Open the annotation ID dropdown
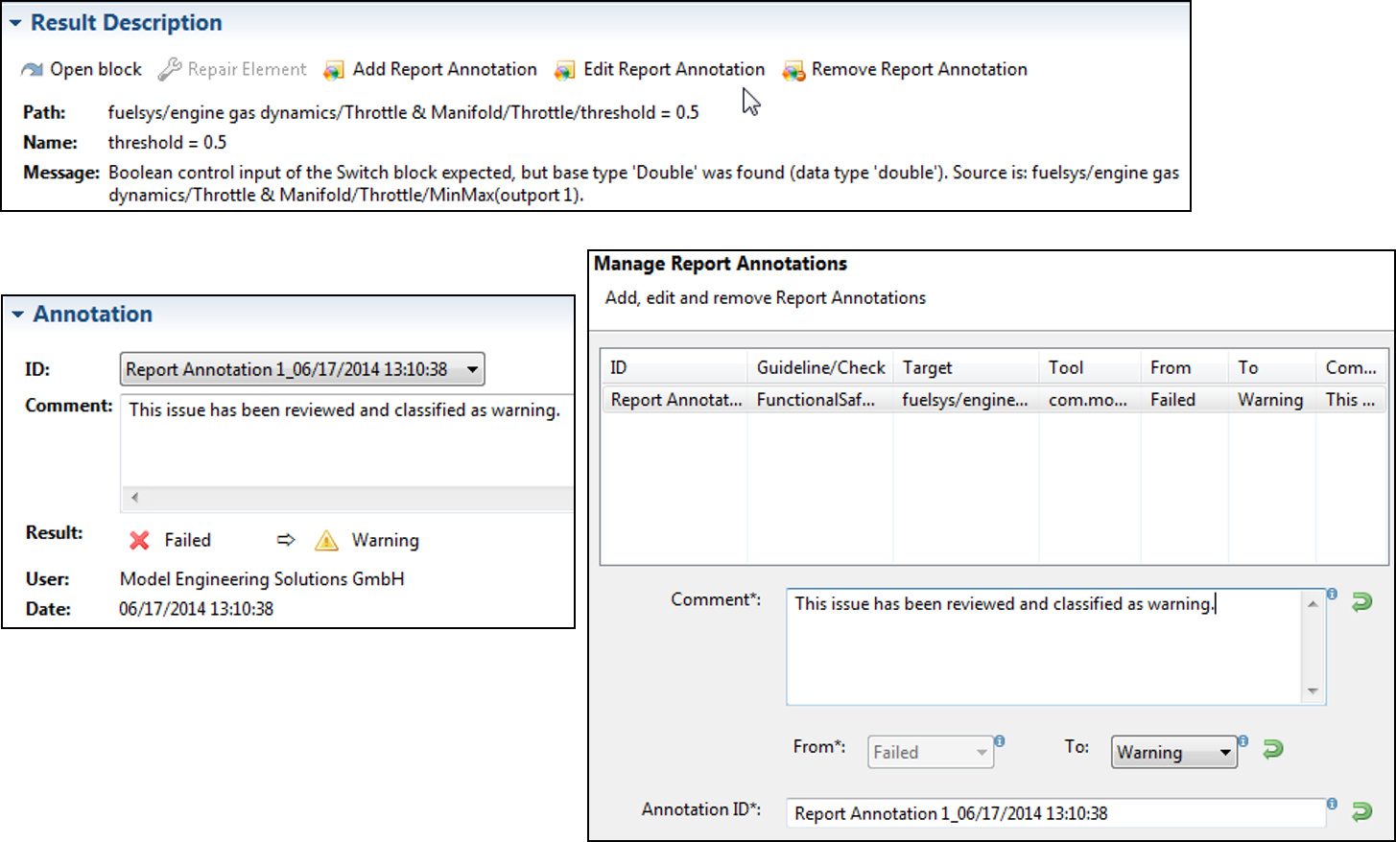The image size is (1396, 842). coord(472,369)
